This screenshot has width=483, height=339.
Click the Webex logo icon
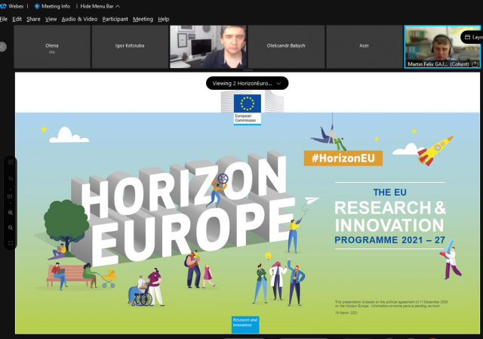click(x=3, y=6)
